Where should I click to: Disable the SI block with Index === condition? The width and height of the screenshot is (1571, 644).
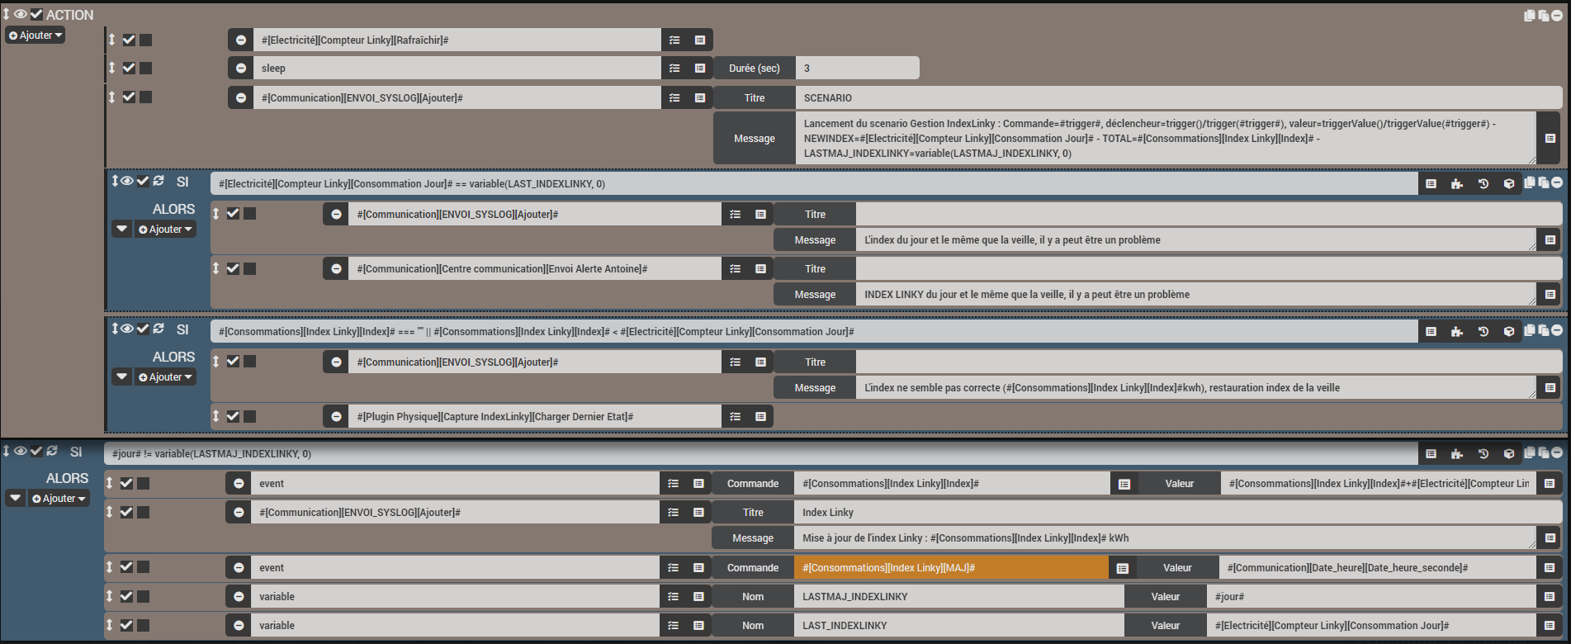pyautogui.click(x=143, y=329)
